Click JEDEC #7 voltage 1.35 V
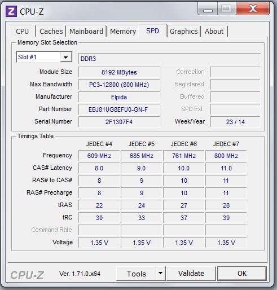Screen dimensions: 277x290 coord(226,243)
